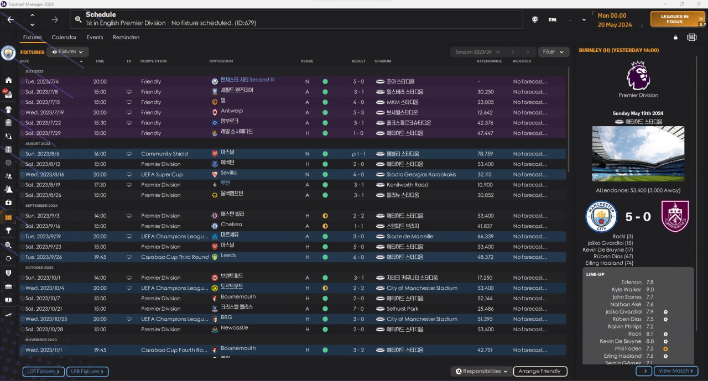This screenshot has width=708, height=381.
Task: Click the Leagues in Focus button
Action: click(678, 19)
